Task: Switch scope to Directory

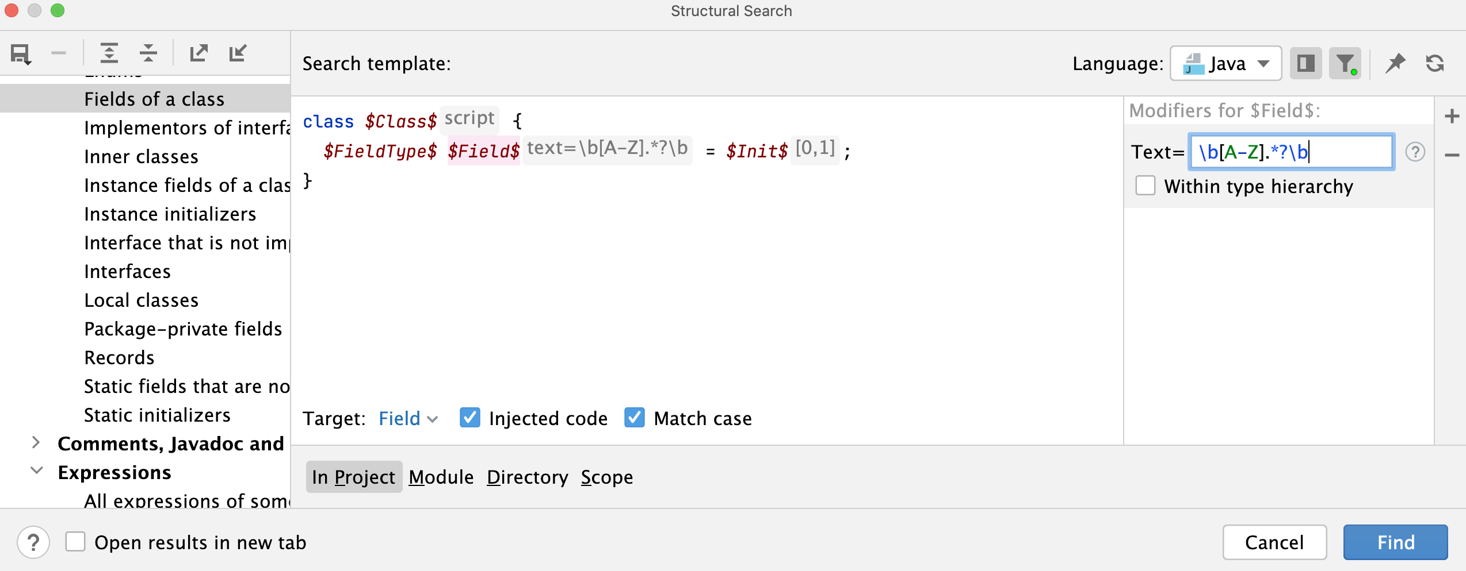Action: pos(526,477)
